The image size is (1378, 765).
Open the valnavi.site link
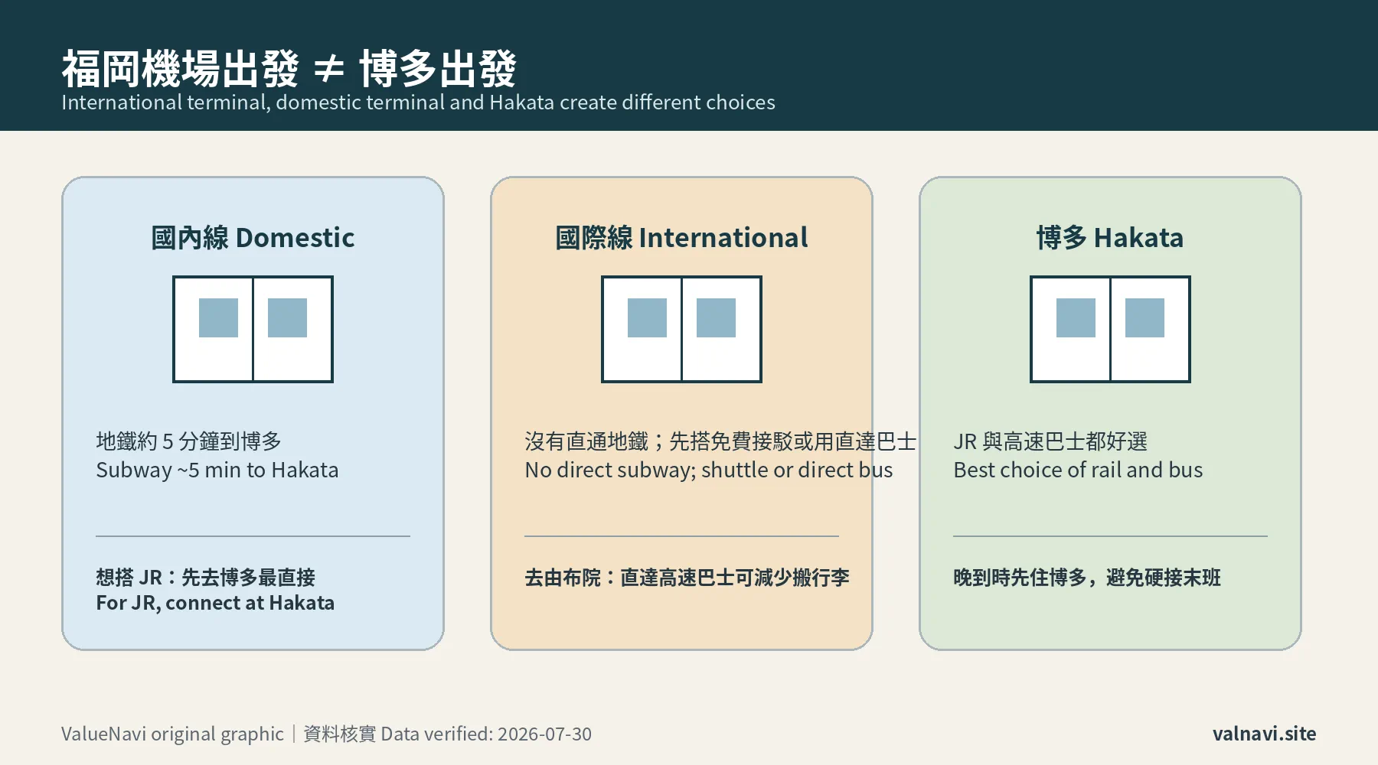(1265, 734)
